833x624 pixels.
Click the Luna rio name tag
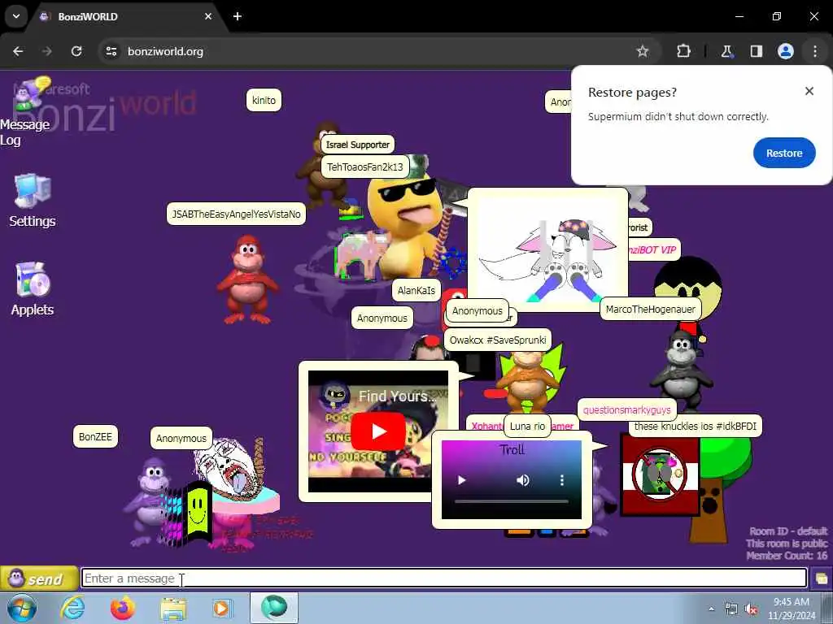527,426
